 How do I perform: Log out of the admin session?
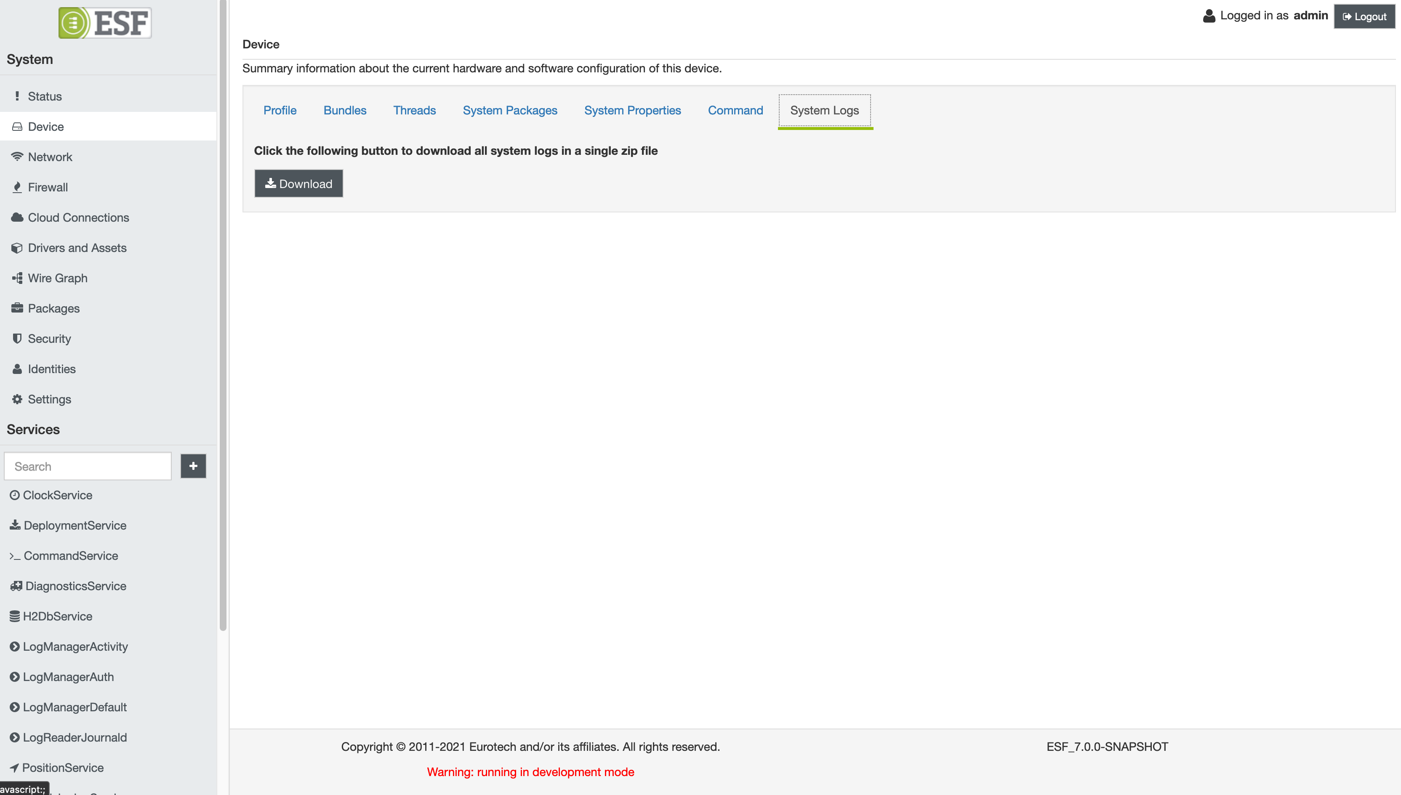[1364, 16]
